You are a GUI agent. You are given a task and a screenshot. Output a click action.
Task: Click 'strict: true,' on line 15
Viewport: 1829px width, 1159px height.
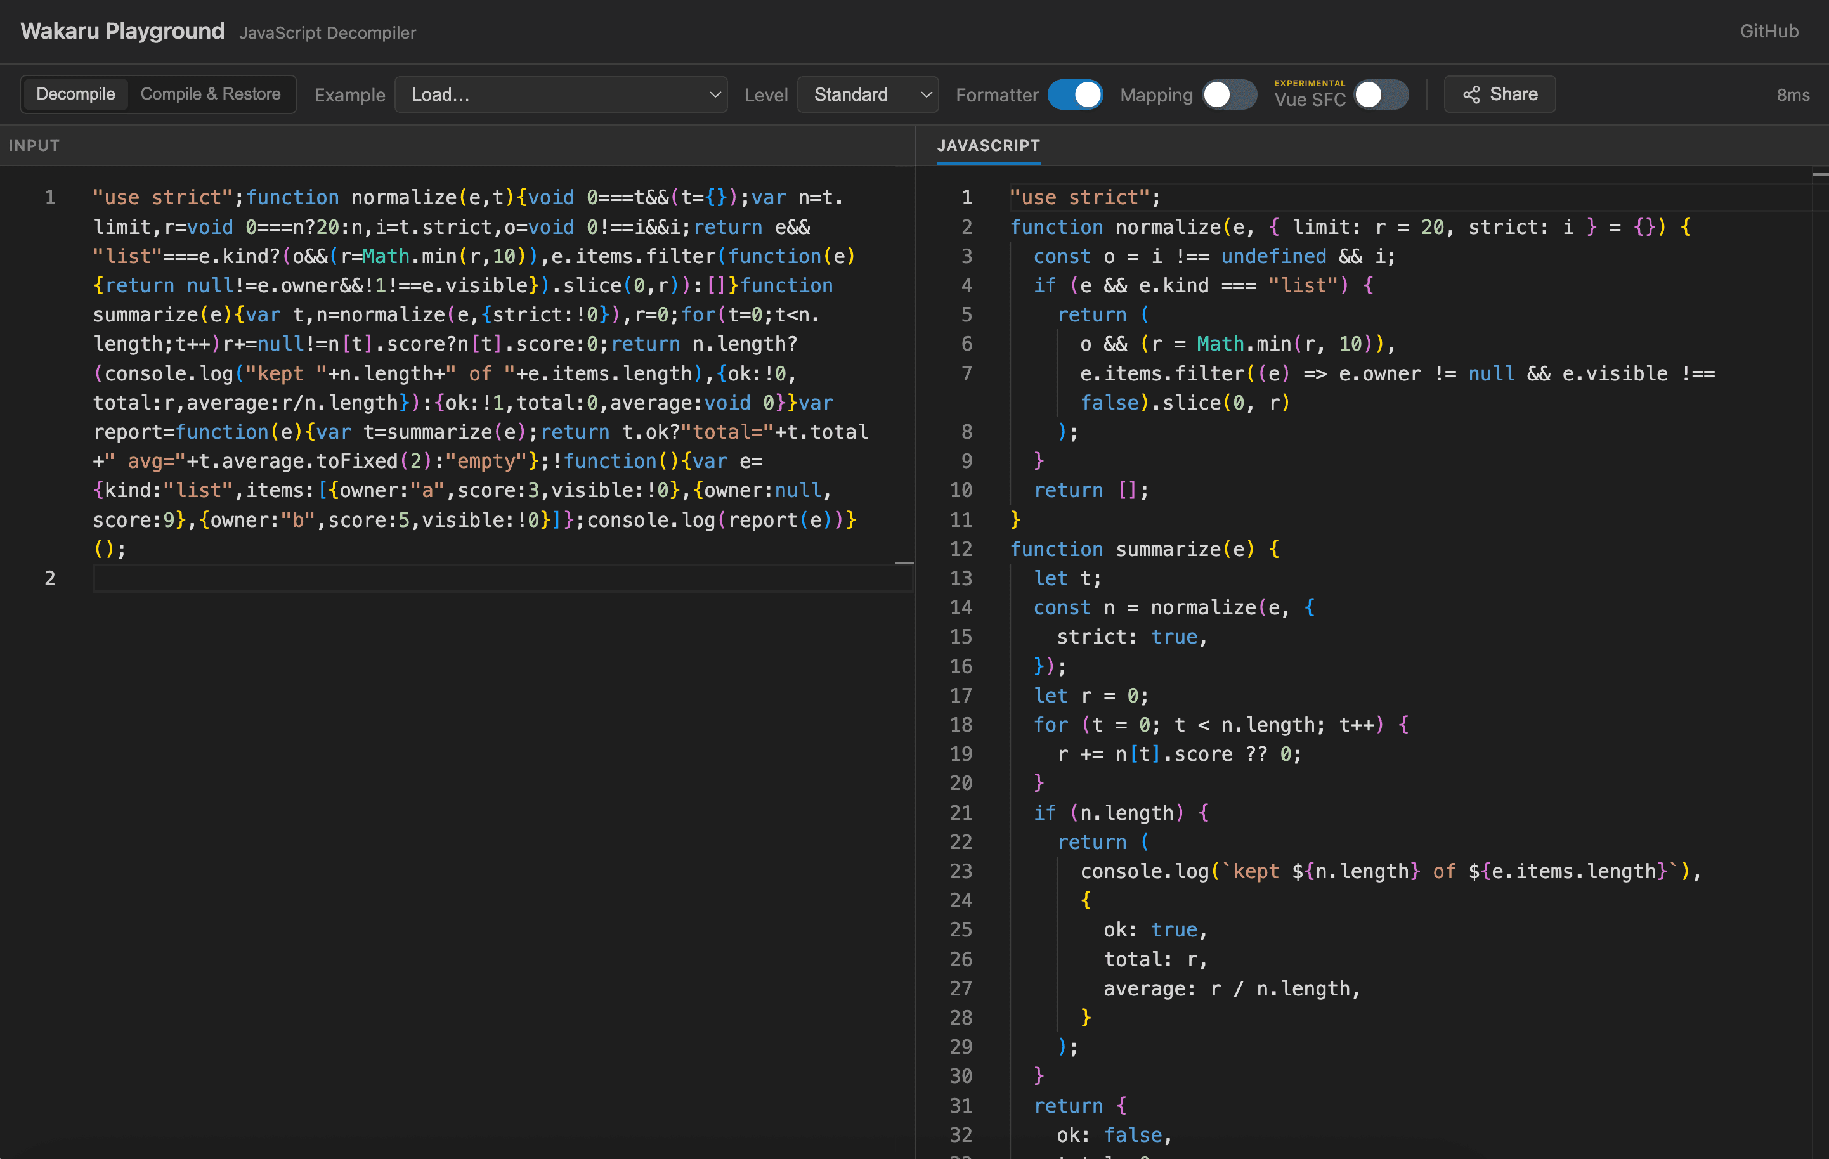(1132, 637)
